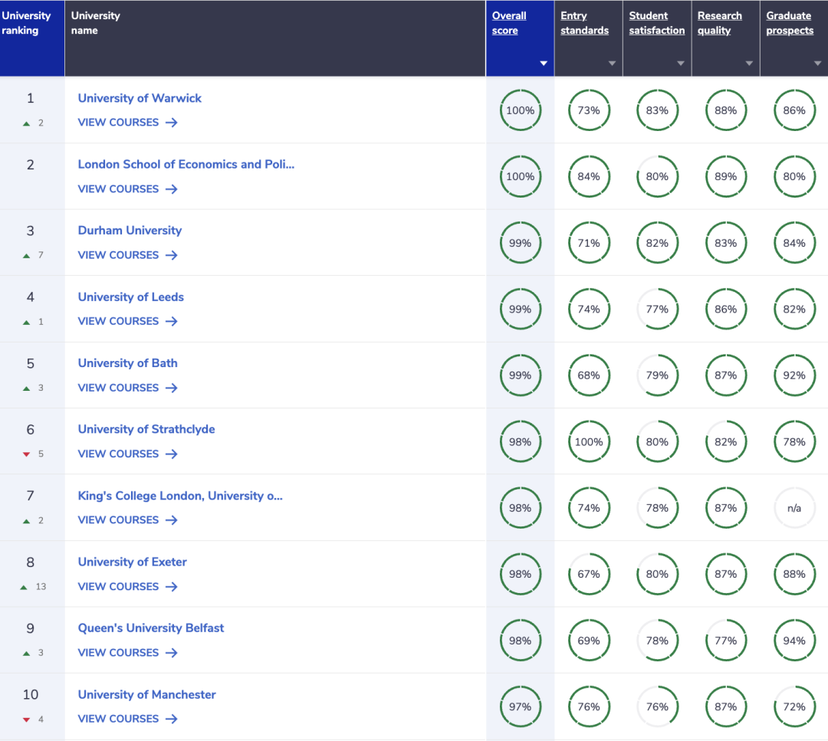Click the red down-arrow rank change for Manchester
828x741 pixels.
click(x=27, y=720)
